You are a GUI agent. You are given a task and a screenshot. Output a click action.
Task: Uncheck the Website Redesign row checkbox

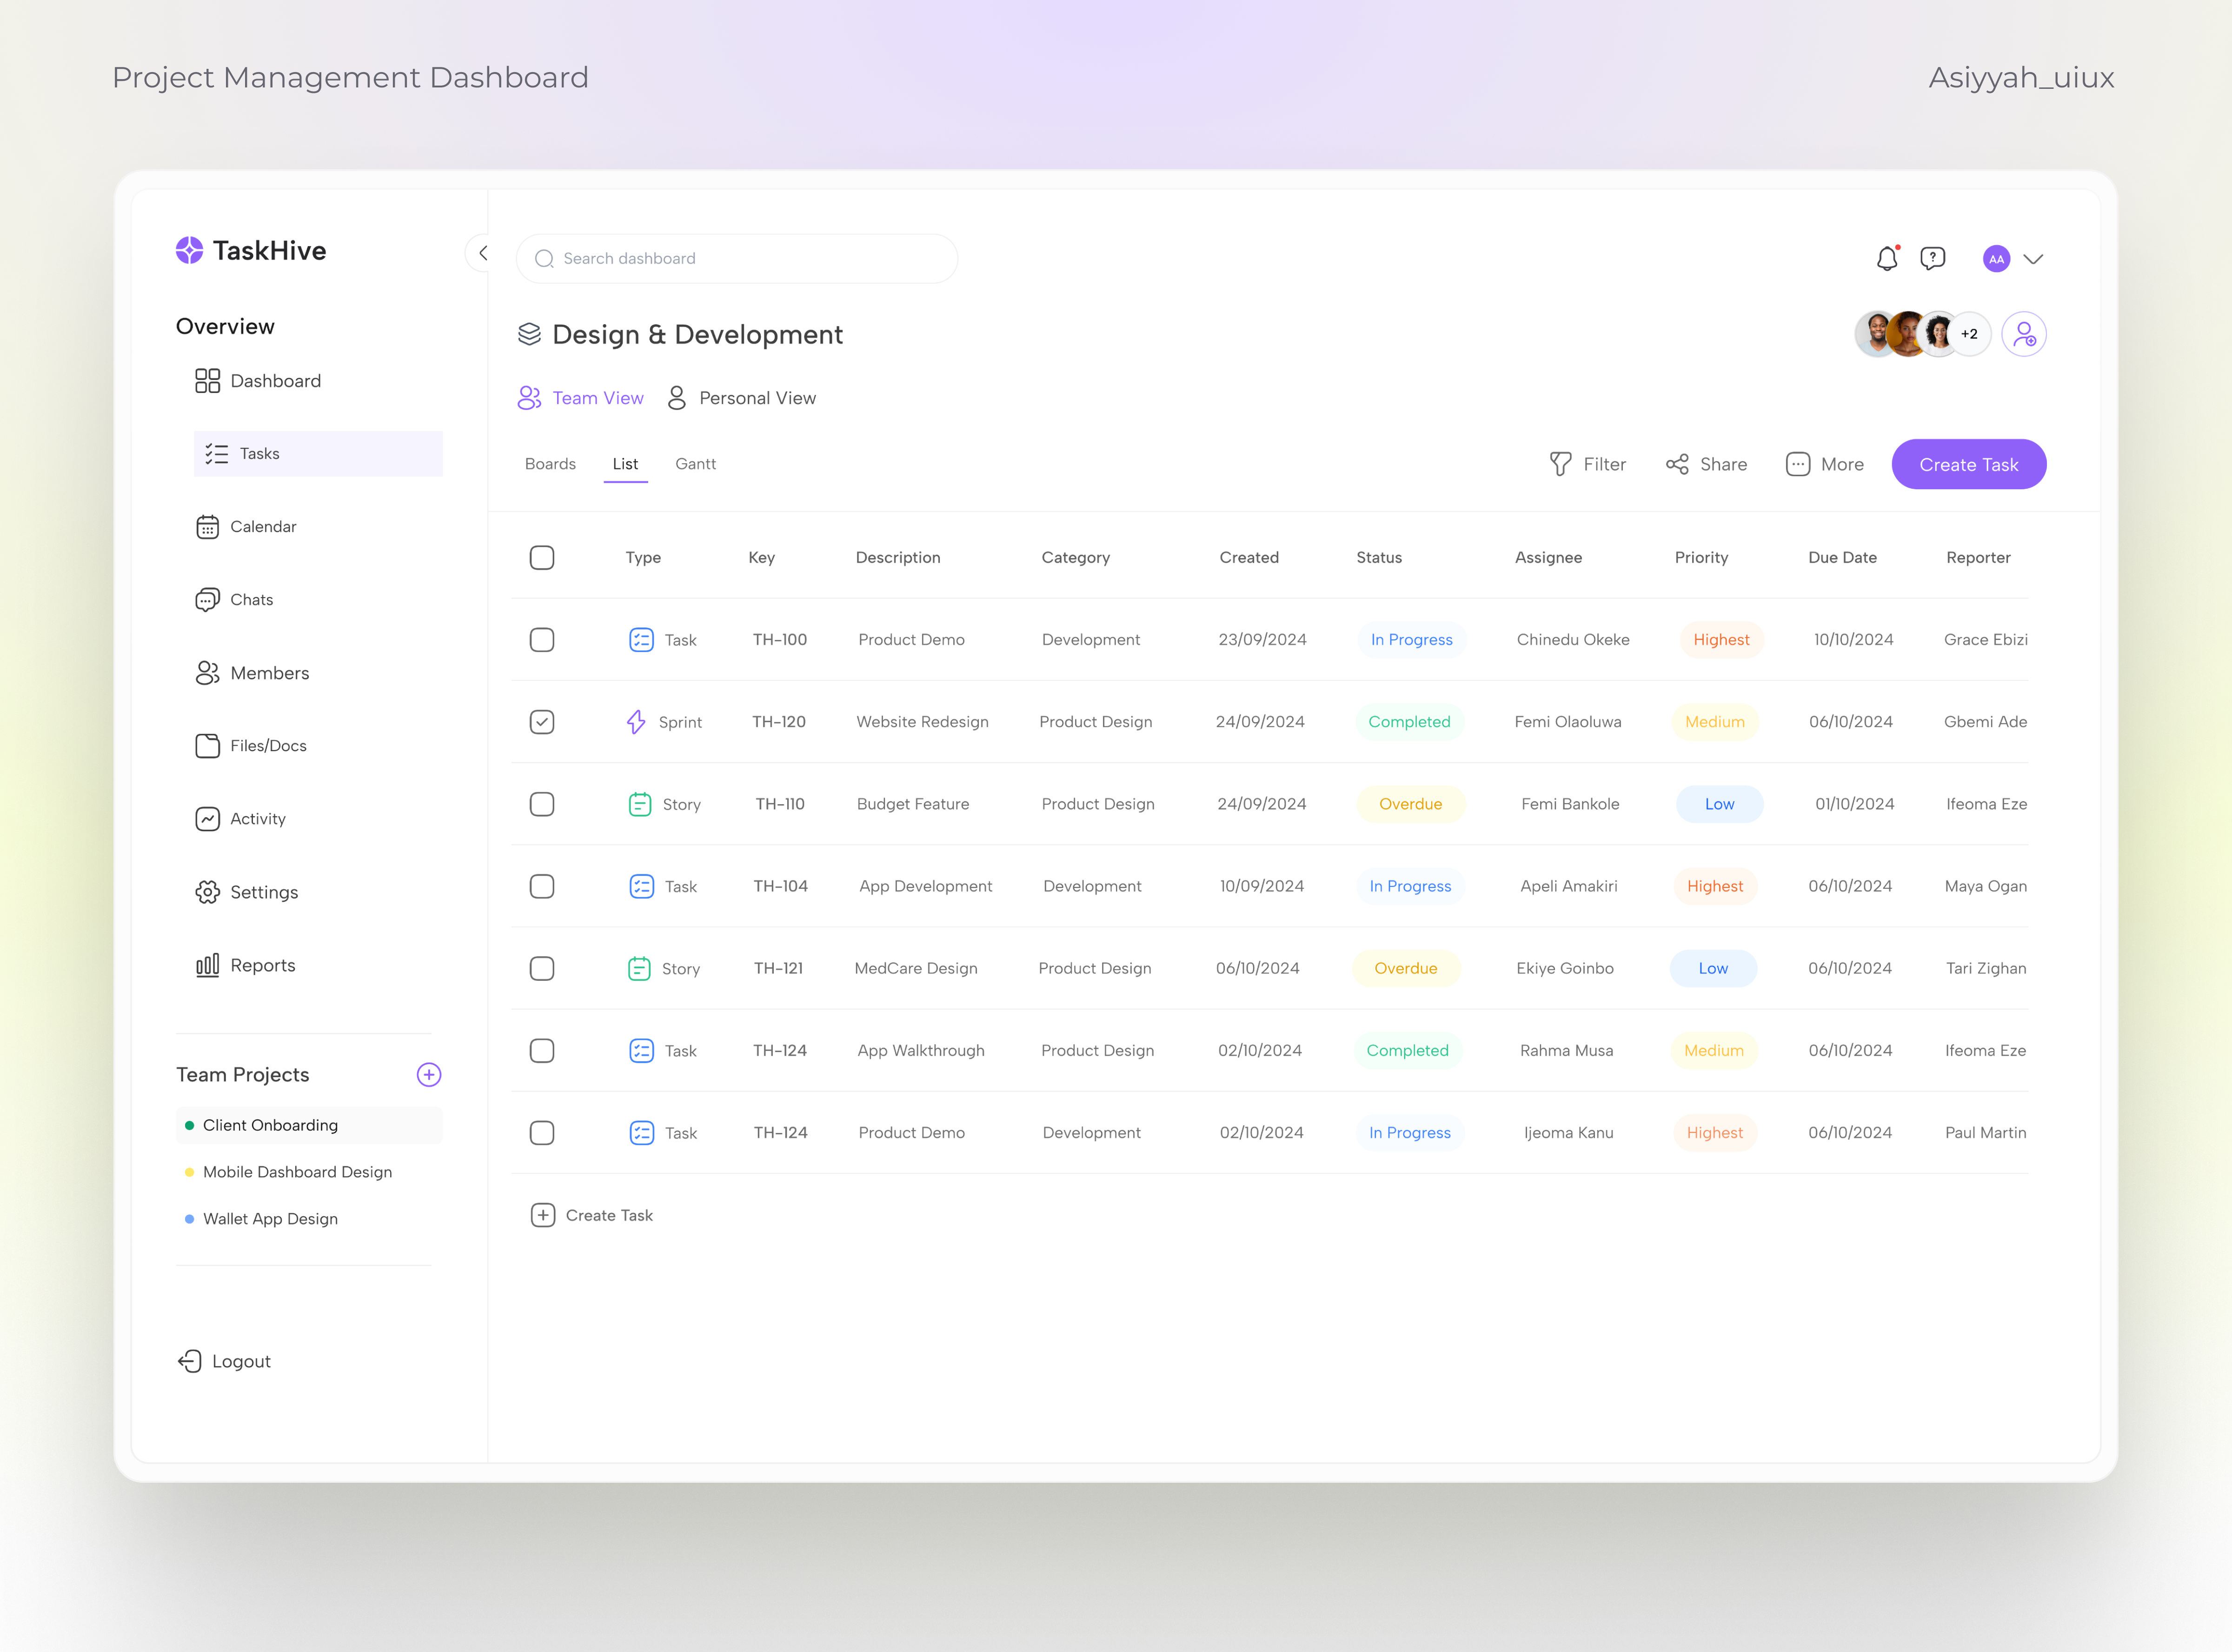click(543, 721)
